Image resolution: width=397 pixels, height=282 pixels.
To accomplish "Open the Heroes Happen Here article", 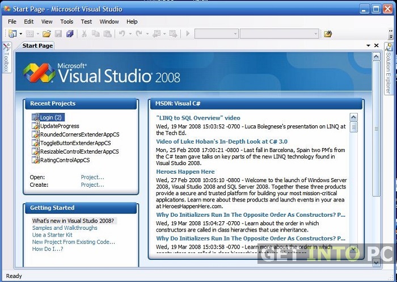I will [x=185, y=171].
